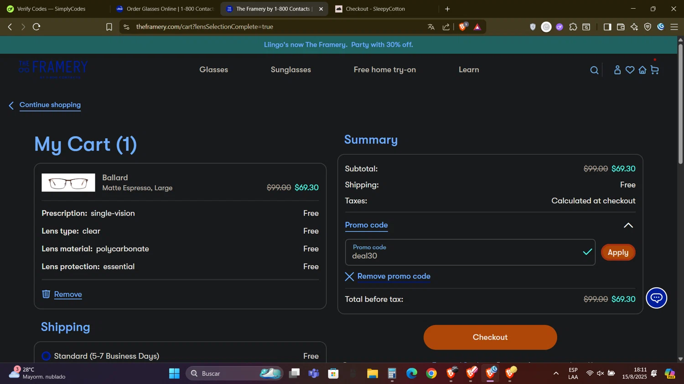Screen dimensions: 684x384
Task: Go back in browser history
Action: (x=10, y=27)
